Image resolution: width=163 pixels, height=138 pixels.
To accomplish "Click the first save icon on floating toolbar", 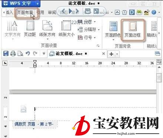I will (x=88, y=11).
